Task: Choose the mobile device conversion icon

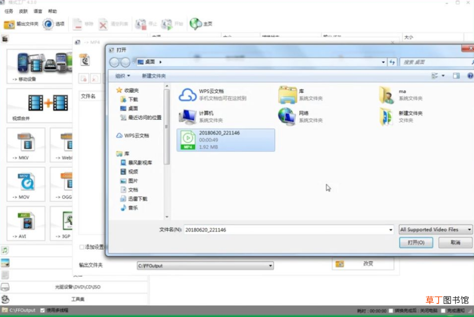Action: pos(44,63)
